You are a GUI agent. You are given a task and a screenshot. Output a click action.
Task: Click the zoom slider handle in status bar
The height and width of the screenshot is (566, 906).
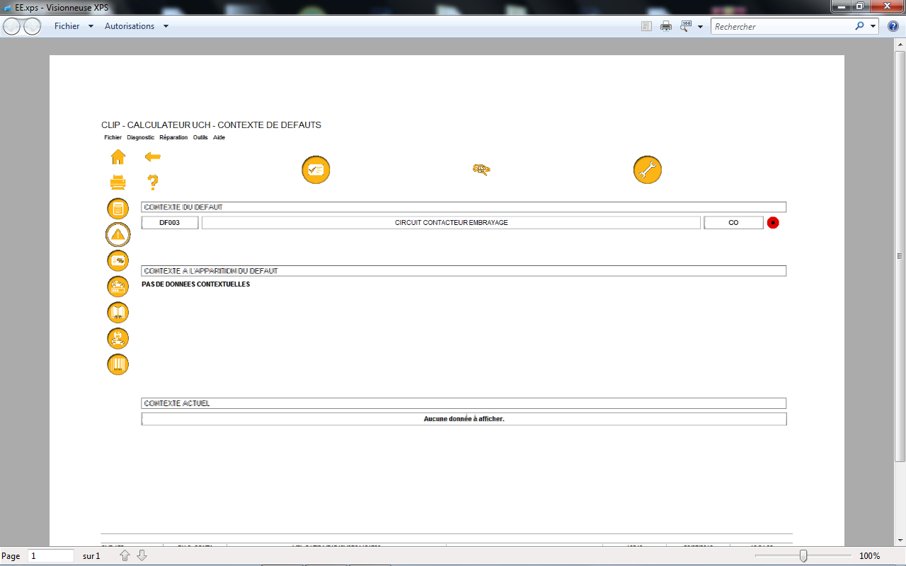[x=803, y=556]
